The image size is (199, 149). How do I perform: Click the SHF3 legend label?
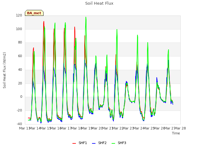coord(122,143)
